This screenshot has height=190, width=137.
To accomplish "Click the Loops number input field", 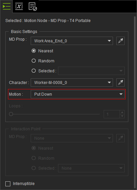I will coord(112,114).
